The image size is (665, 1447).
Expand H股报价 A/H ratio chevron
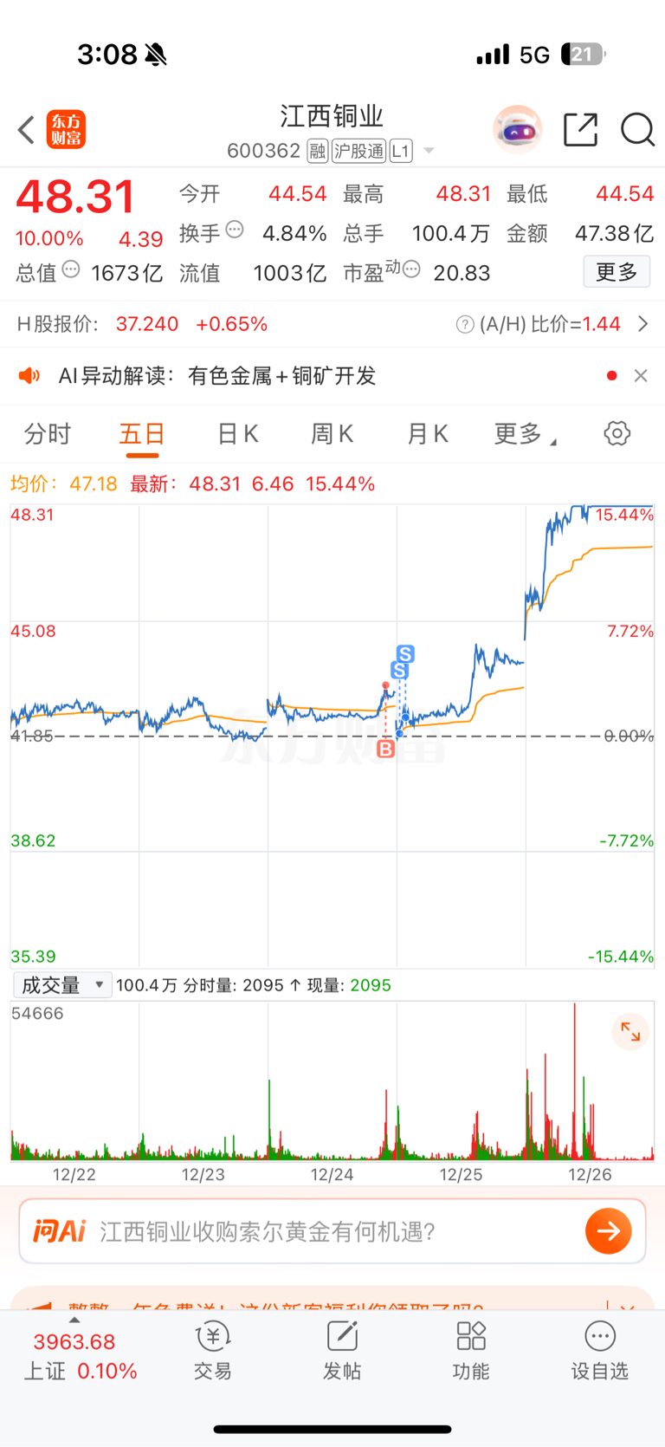click(642, 324)
